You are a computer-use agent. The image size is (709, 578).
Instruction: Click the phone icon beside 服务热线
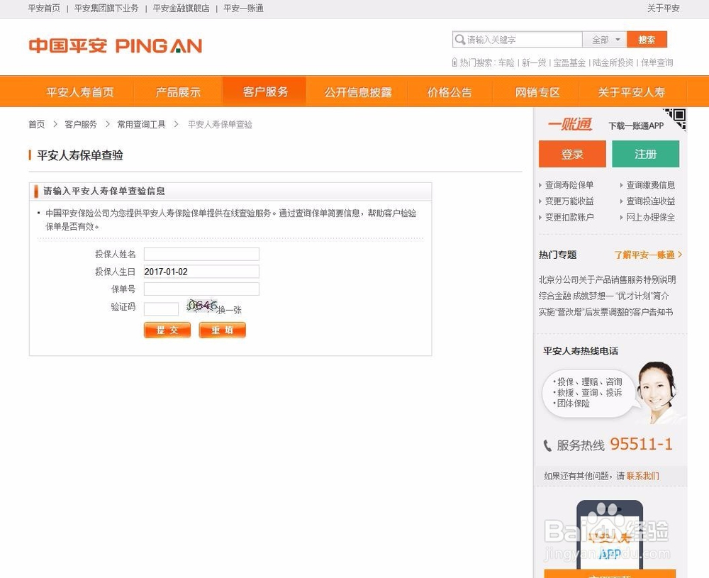[x=547, y=445]
